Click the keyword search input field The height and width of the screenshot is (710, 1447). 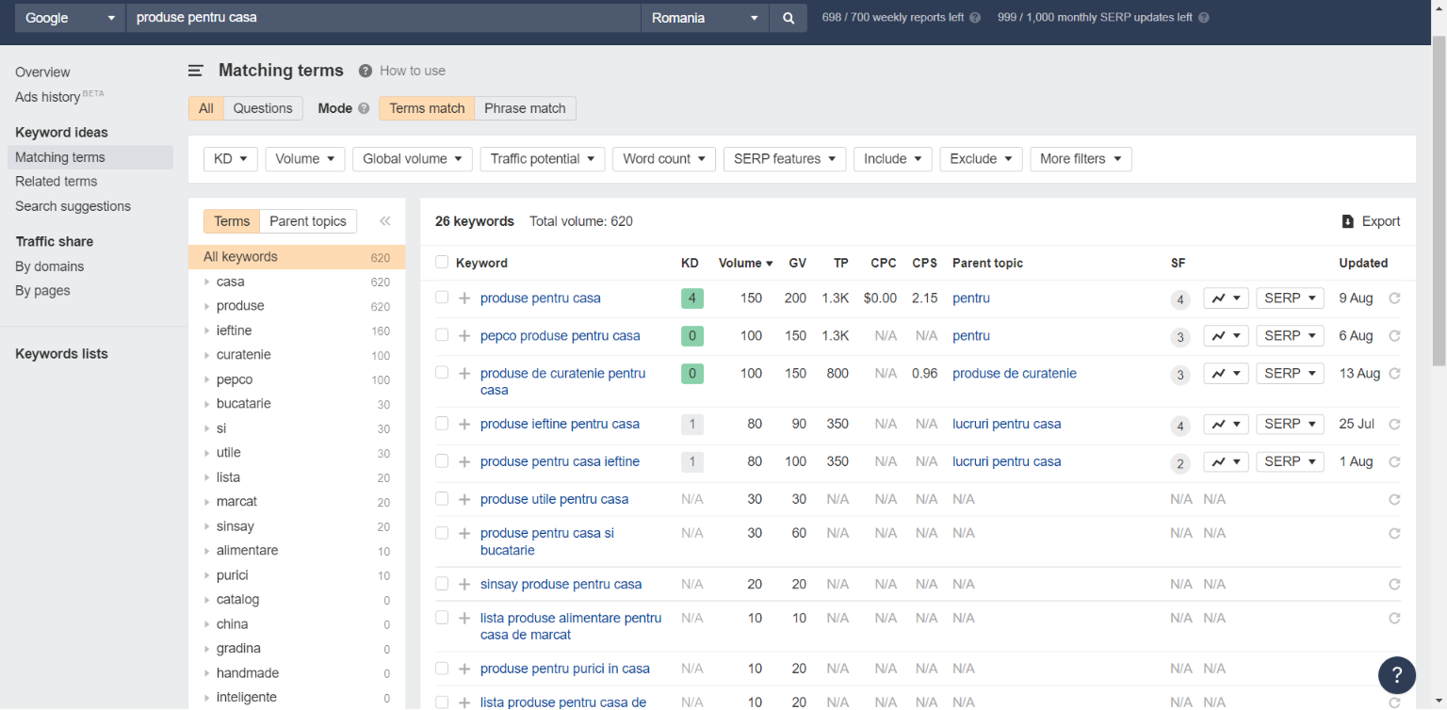tap(383, 18)
